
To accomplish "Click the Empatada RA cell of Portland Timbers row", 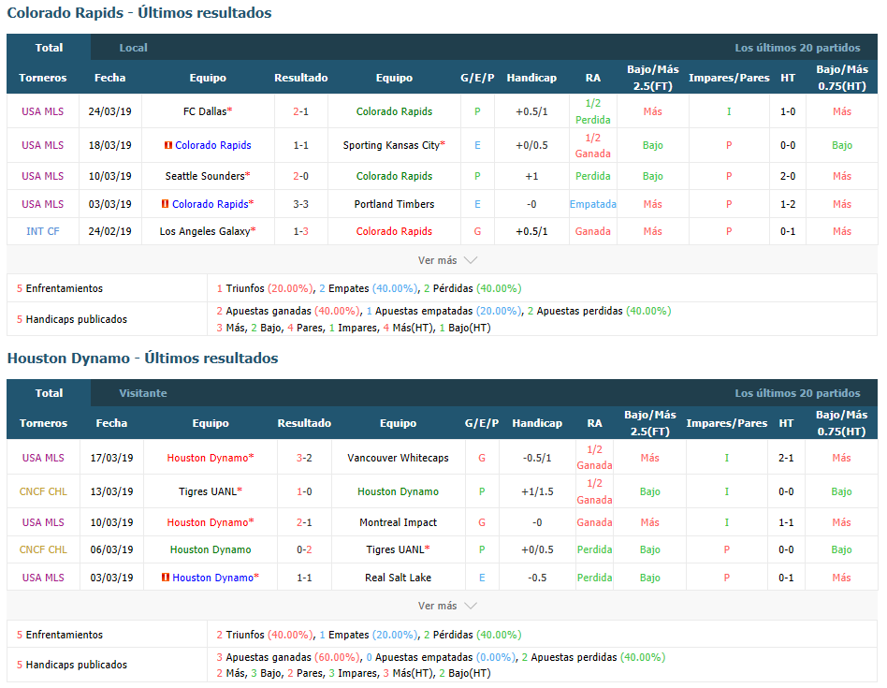I will (x=593, y=204).
